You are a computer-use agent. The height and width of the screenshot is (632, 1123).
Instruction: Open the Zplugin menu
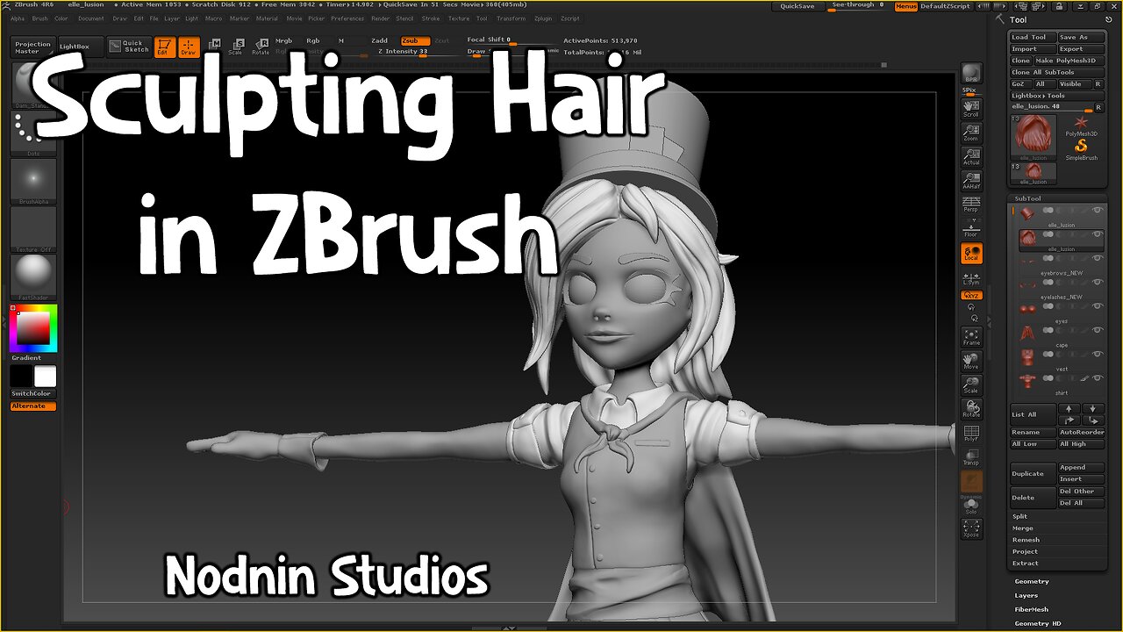(543, 18)
